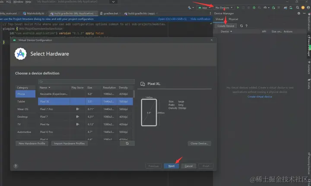Switch to the gradlew.bat tab

point(110,13)
